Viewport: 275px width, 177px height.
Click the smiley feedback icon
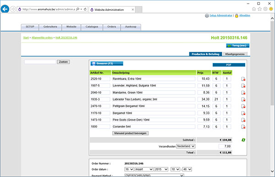tap(271, 9)
